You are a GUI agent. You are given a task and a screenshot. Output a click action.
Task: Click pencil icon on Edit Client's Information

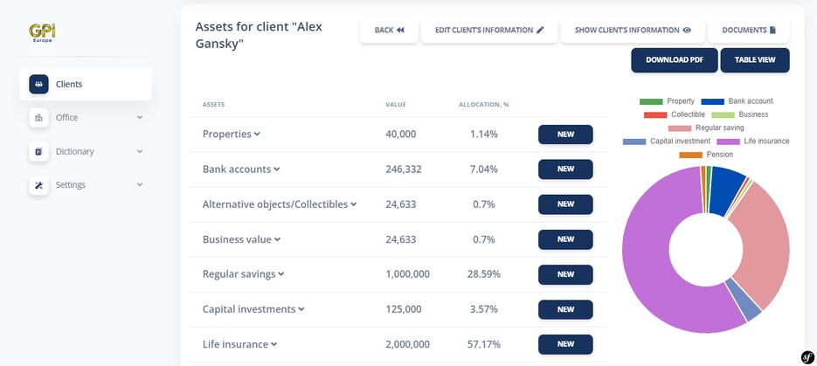pyautogui.click(x=540, y=31)
